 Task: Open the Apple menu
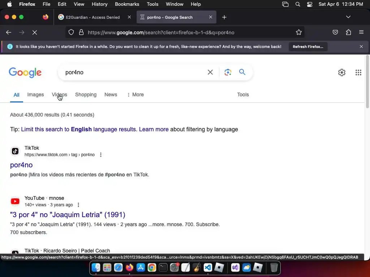point(9,4)
